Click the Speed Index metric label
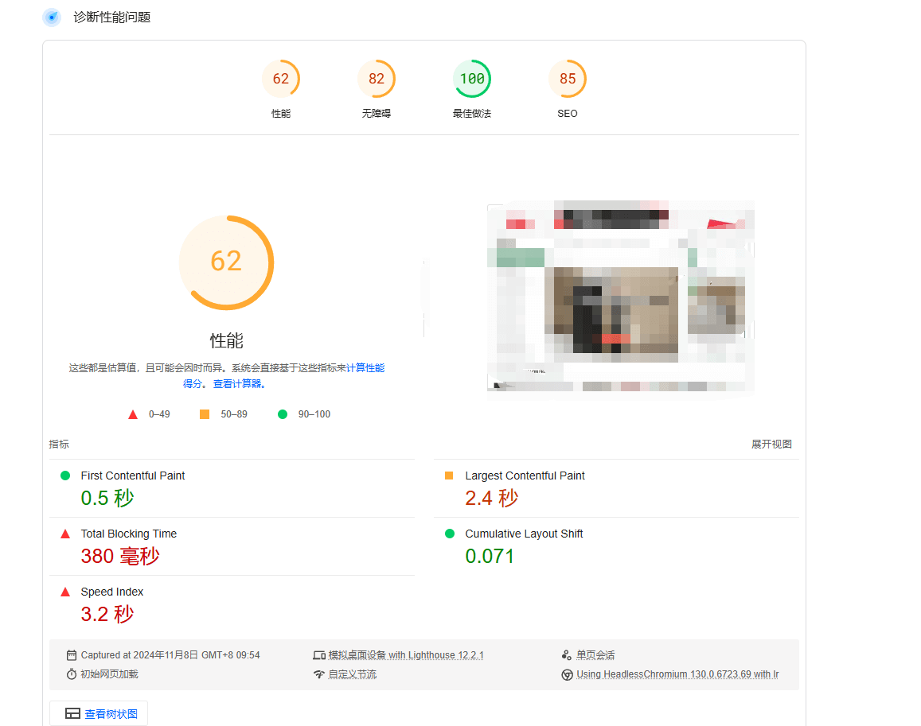Image resolution: width=921 pixels, height=726 pixels. click(x=111, y=592)
